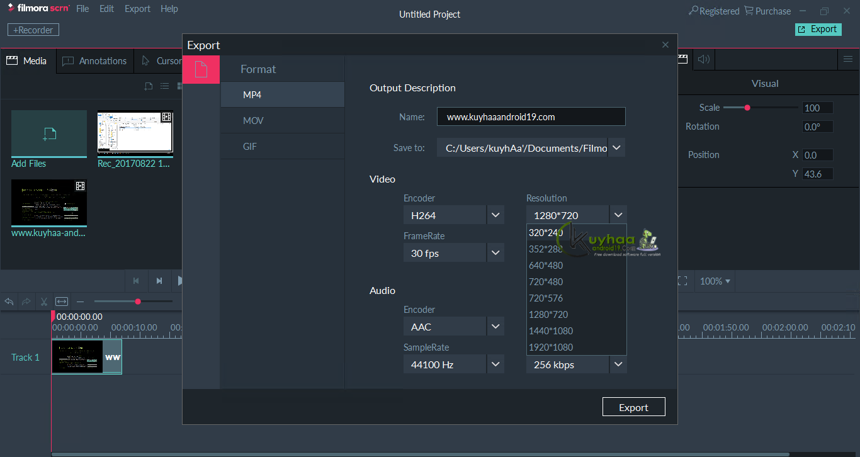Click the timeline horizontal scrollbar

[420, 454]
